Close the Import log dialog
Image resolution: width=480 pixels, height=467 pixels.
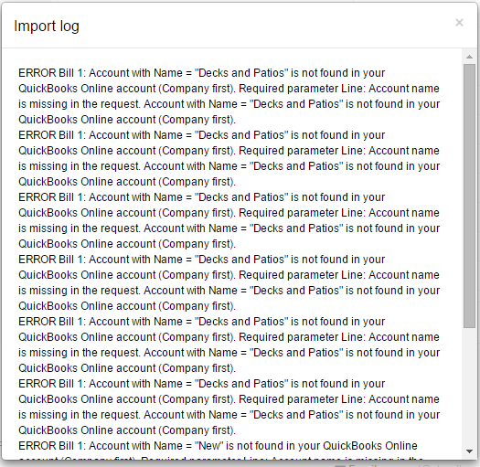[x=459, y=23]
